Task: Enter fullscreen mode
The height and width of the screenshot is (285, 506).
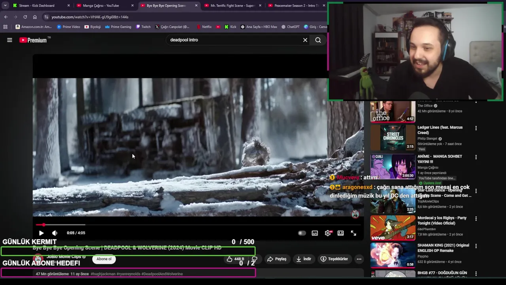Action: [353, 233]
